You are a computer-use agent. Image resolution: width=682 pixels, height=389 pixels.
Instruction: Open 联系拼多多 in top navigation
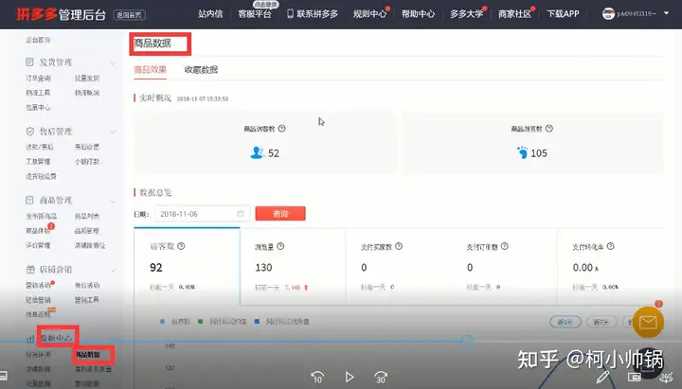click(317, 14)
